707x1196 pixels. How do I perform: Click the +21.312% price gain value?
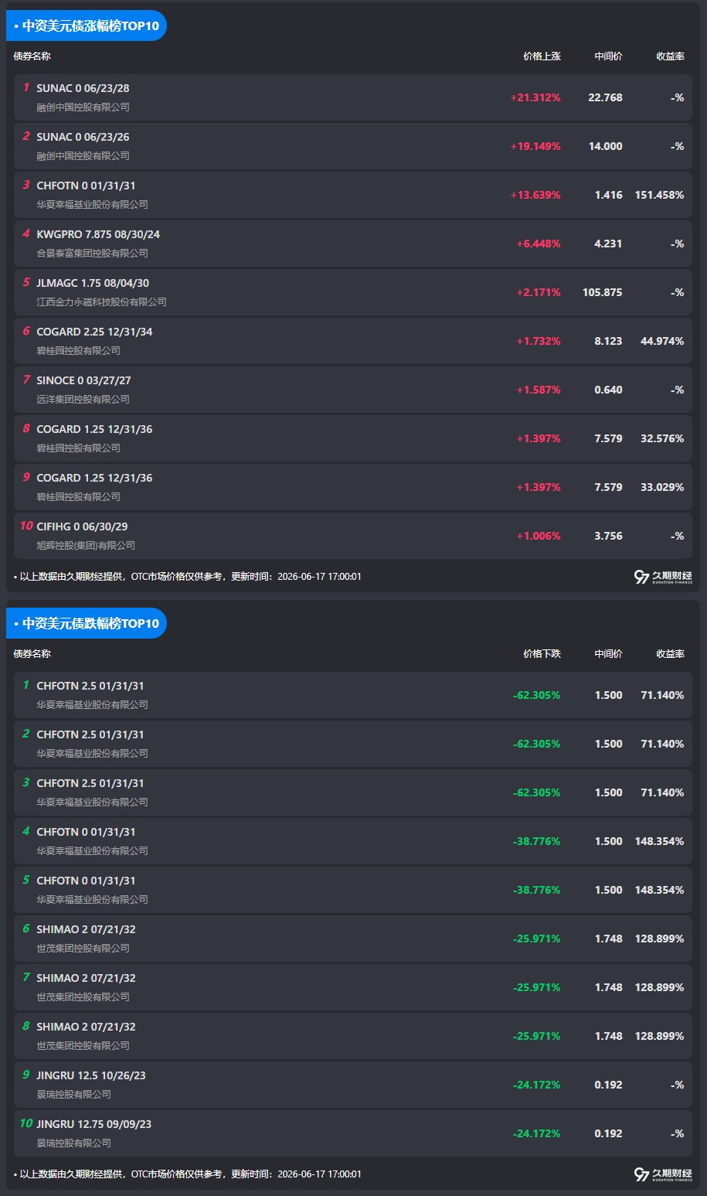point(535,97)
